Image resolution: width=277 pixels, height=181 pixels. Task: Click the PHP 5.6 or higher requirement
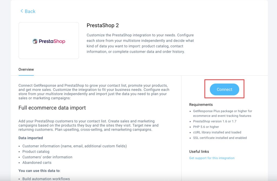click(206, 127)
